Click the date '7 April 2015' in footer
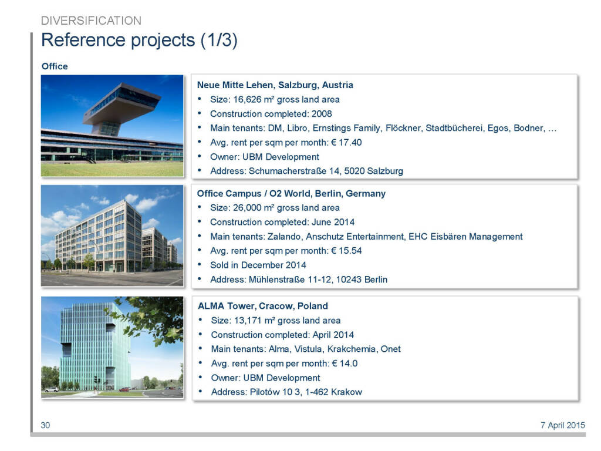601x451 pixels. click(x=562, y=426)
